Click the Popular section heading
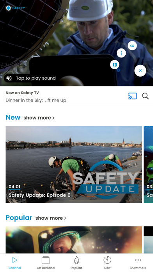Viewport: 153px width, 272px height. 19,218
